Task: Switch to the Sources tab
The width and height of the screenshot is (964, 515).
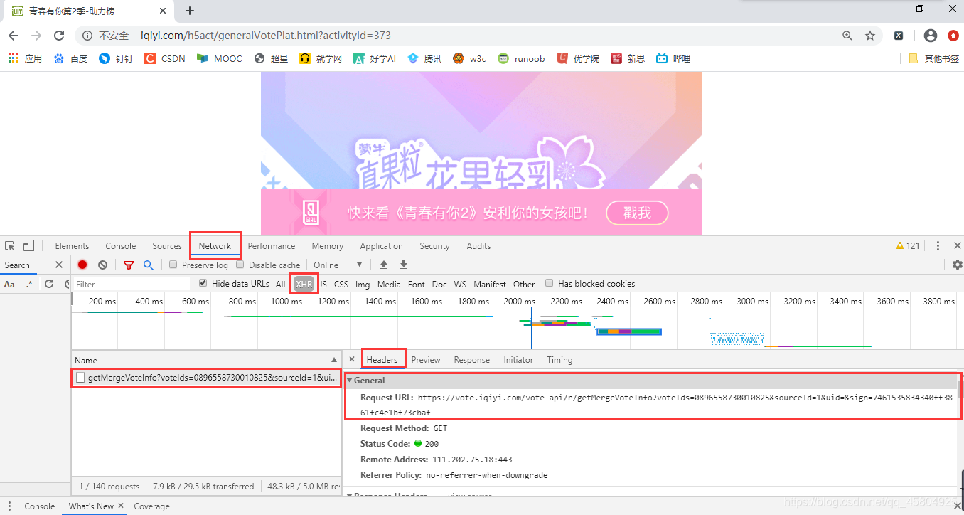Action: (167, 245)
